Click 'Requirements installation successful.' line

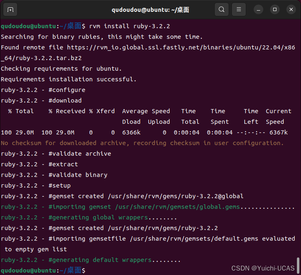pyautogui.click(x=69, y=79)
